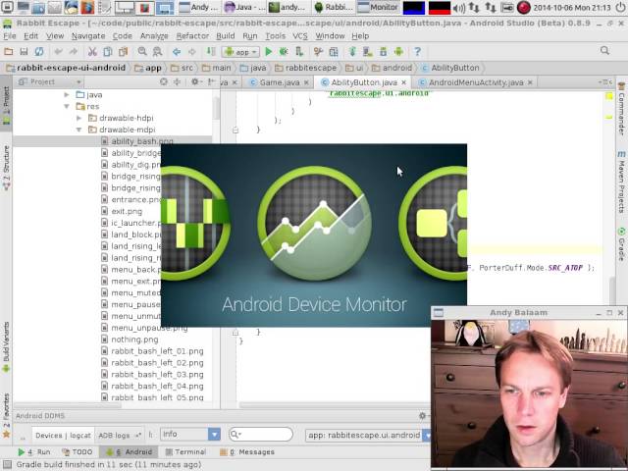628x471 pixels.
Task: Click the rabbitescape breadcrumb
Action: (x=306, y=68)
